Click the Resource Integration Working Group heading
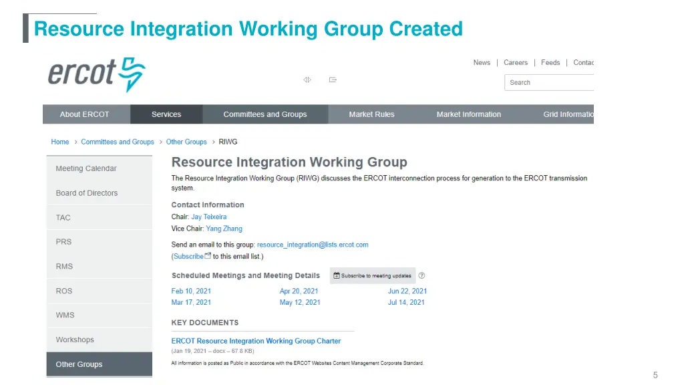 289,162
